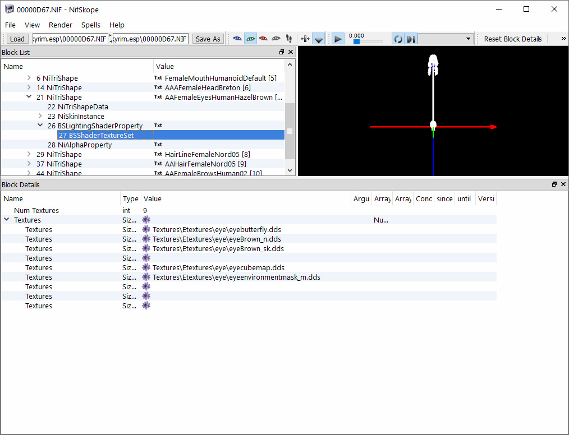The image size is (569, 435).
Task: Click the Txt icon in BSLightingShaderProperty row
Action: point(158,125)
